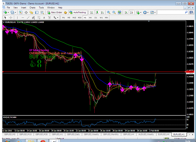Click the Templates icon

[x=152, y=12]
